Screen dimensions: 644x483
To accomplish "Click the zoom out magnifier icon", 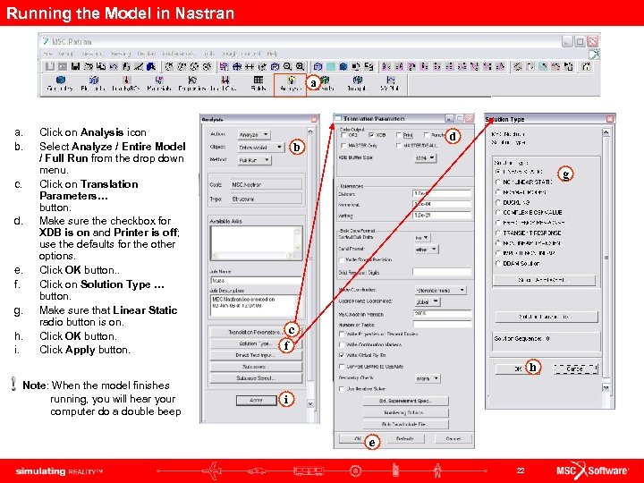I will [287, 66].
